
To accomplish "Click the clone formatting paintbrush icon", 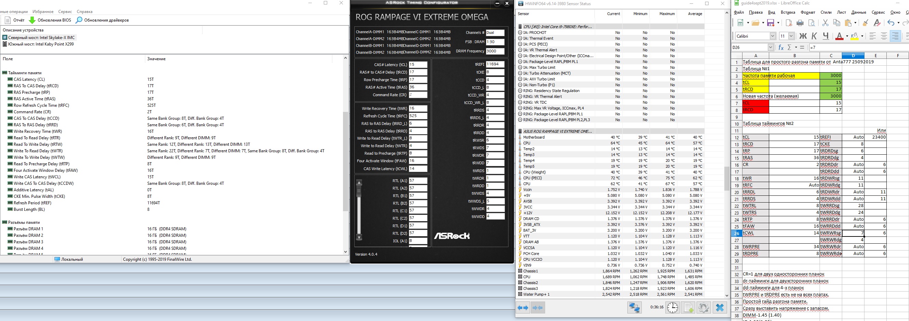I will click(x=865, y=23).
